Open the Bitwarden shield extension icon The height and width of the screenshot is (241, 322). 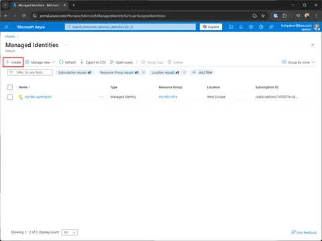[x=276, y=16]
